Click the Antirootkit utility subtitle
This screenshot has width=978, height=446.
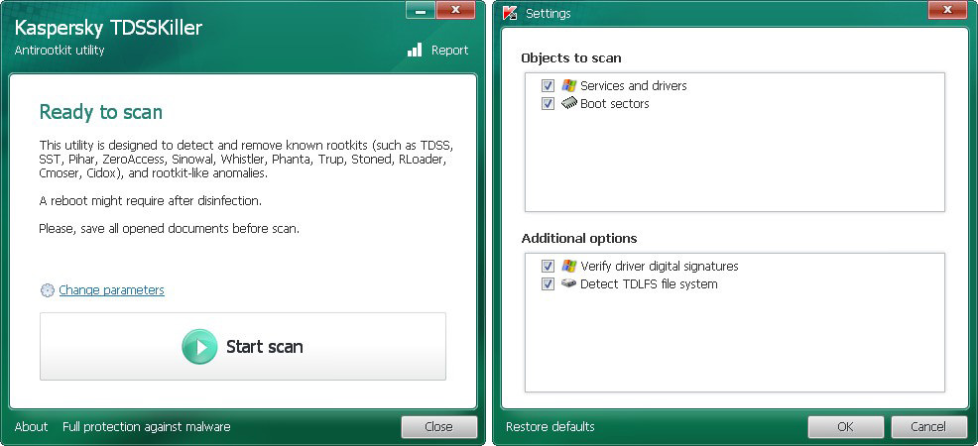(60, 51)
